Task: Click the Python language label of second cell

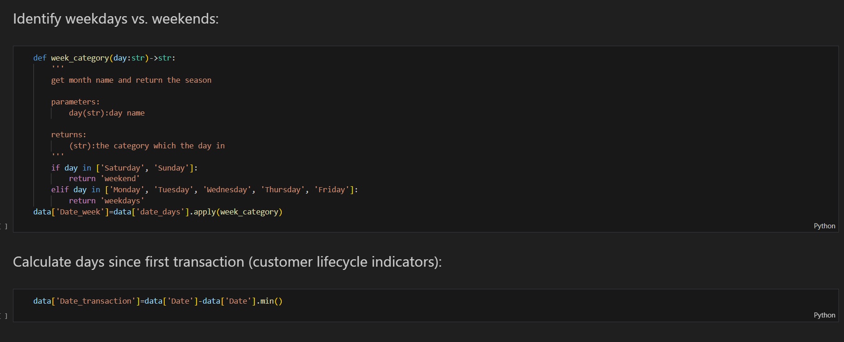Action: pyautogui.click(x=824, y=315)
